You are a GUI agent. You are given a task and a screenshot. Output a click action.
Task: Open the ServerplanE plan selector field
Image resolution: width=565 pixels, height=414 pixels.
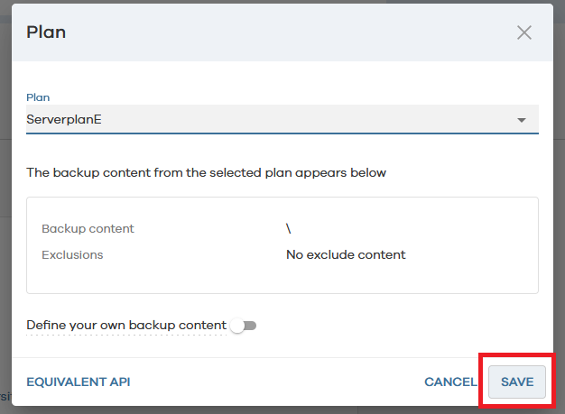coord(282,119)
